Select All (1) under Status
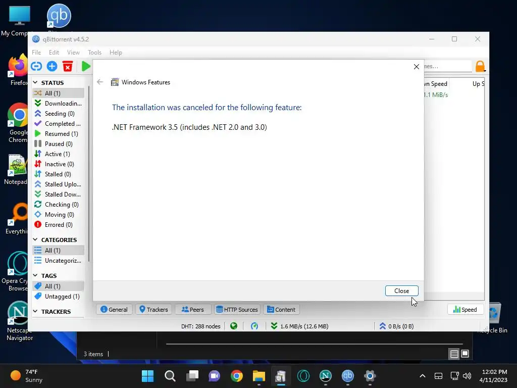Viewport: 517px width, 388px height. tap(59, 93)
